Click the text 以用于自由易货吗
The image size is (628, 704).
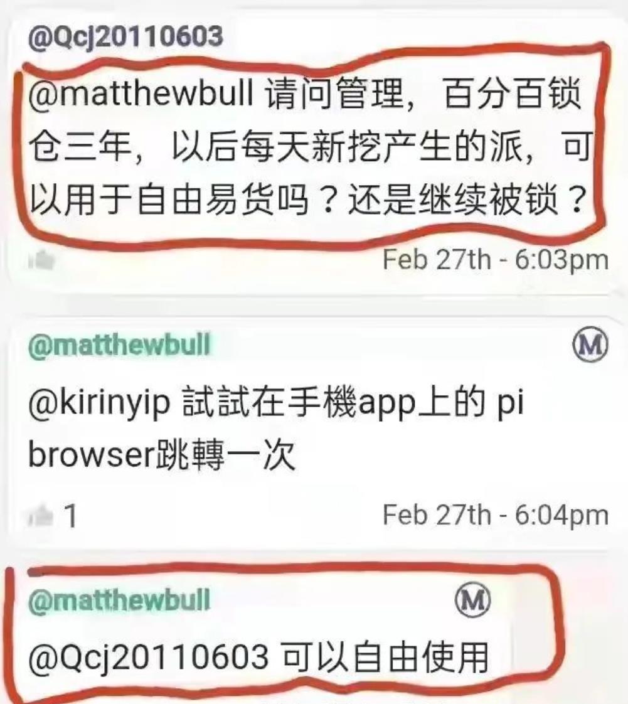coord(169,198)
